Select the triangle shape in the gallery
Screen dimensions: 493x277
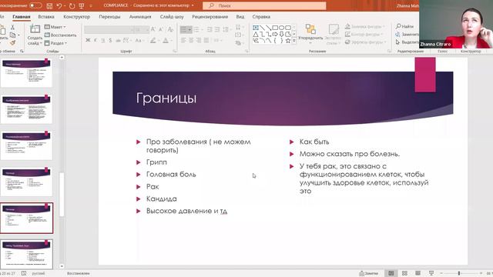[256, 34]
